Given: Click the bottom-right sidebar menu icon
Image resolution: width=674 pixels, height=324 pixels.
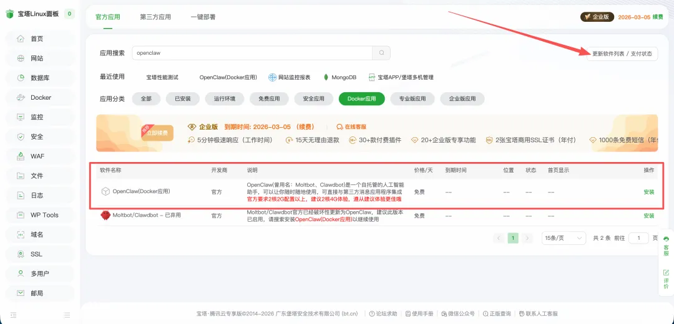Looking at the screenshot, I should 67,315.
